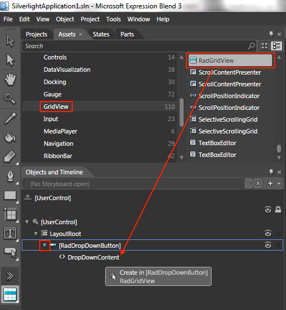Select the GridView asset category
The height and width of the screenshot is (310, 286).
(x=100, y=107)
